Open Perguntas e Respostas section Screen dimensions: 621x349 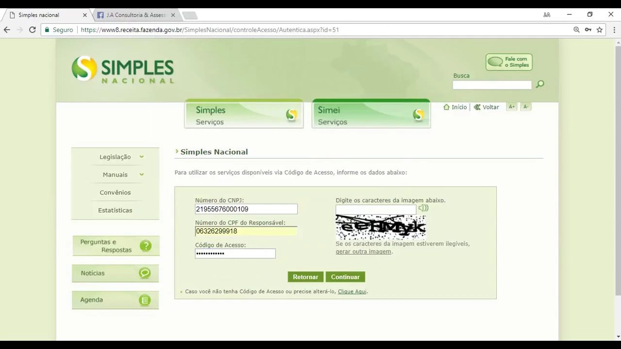116,246
